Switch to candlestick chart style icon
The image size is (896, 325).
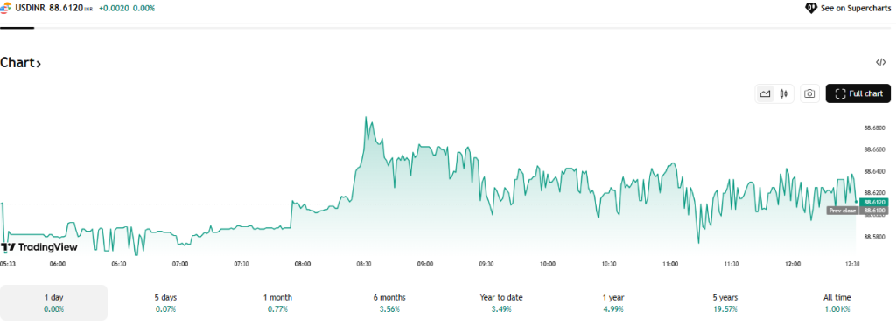(x=784, y=93)
